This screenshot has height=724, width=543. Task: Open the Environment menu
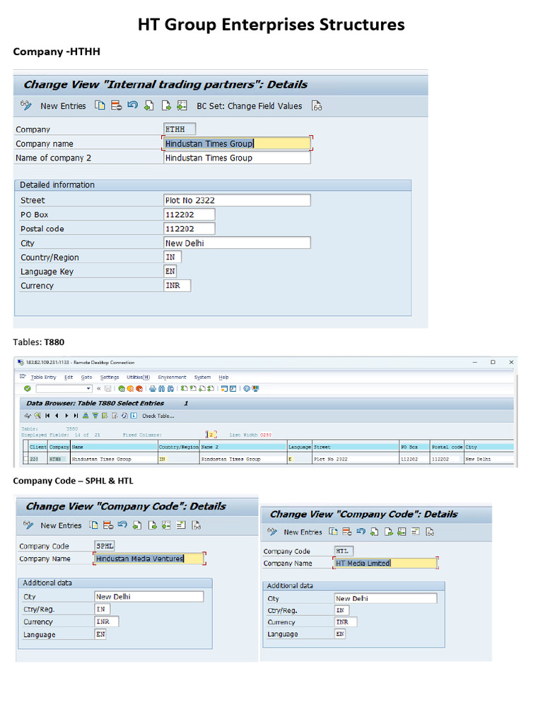click(x=172, y=377)
